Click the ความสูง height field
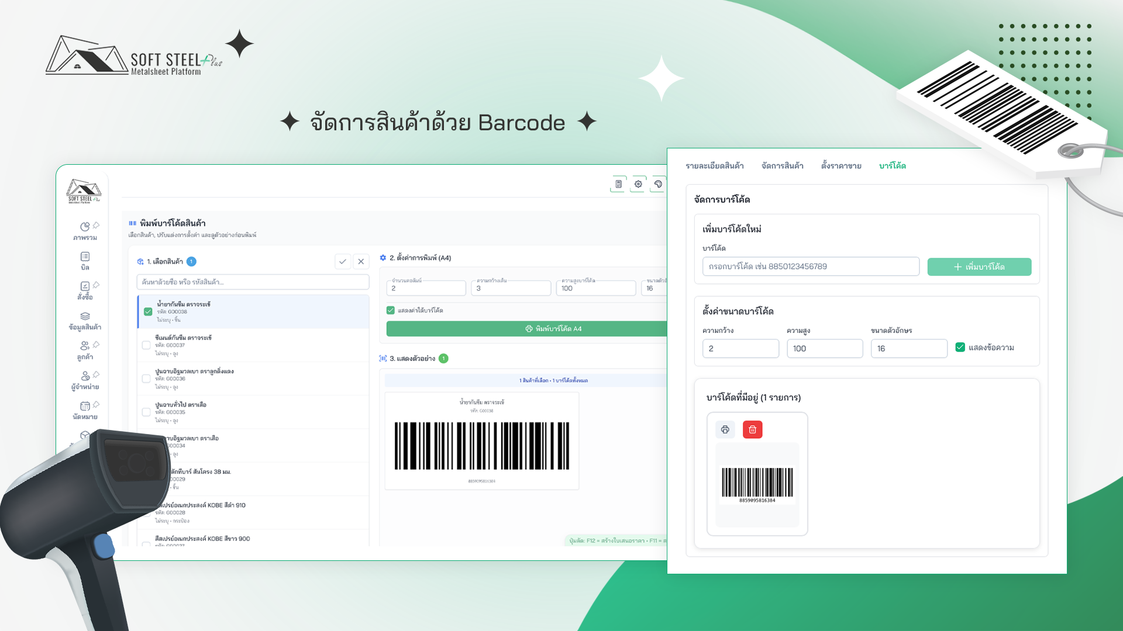The width and height of the screenshot is (1123, 631). (824, 349)
